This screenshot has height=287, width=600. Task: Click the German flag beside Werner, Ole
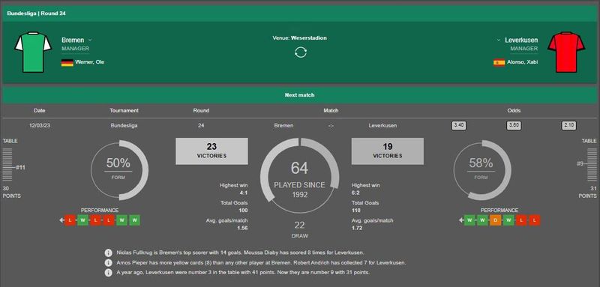click(x=67, y=62)
